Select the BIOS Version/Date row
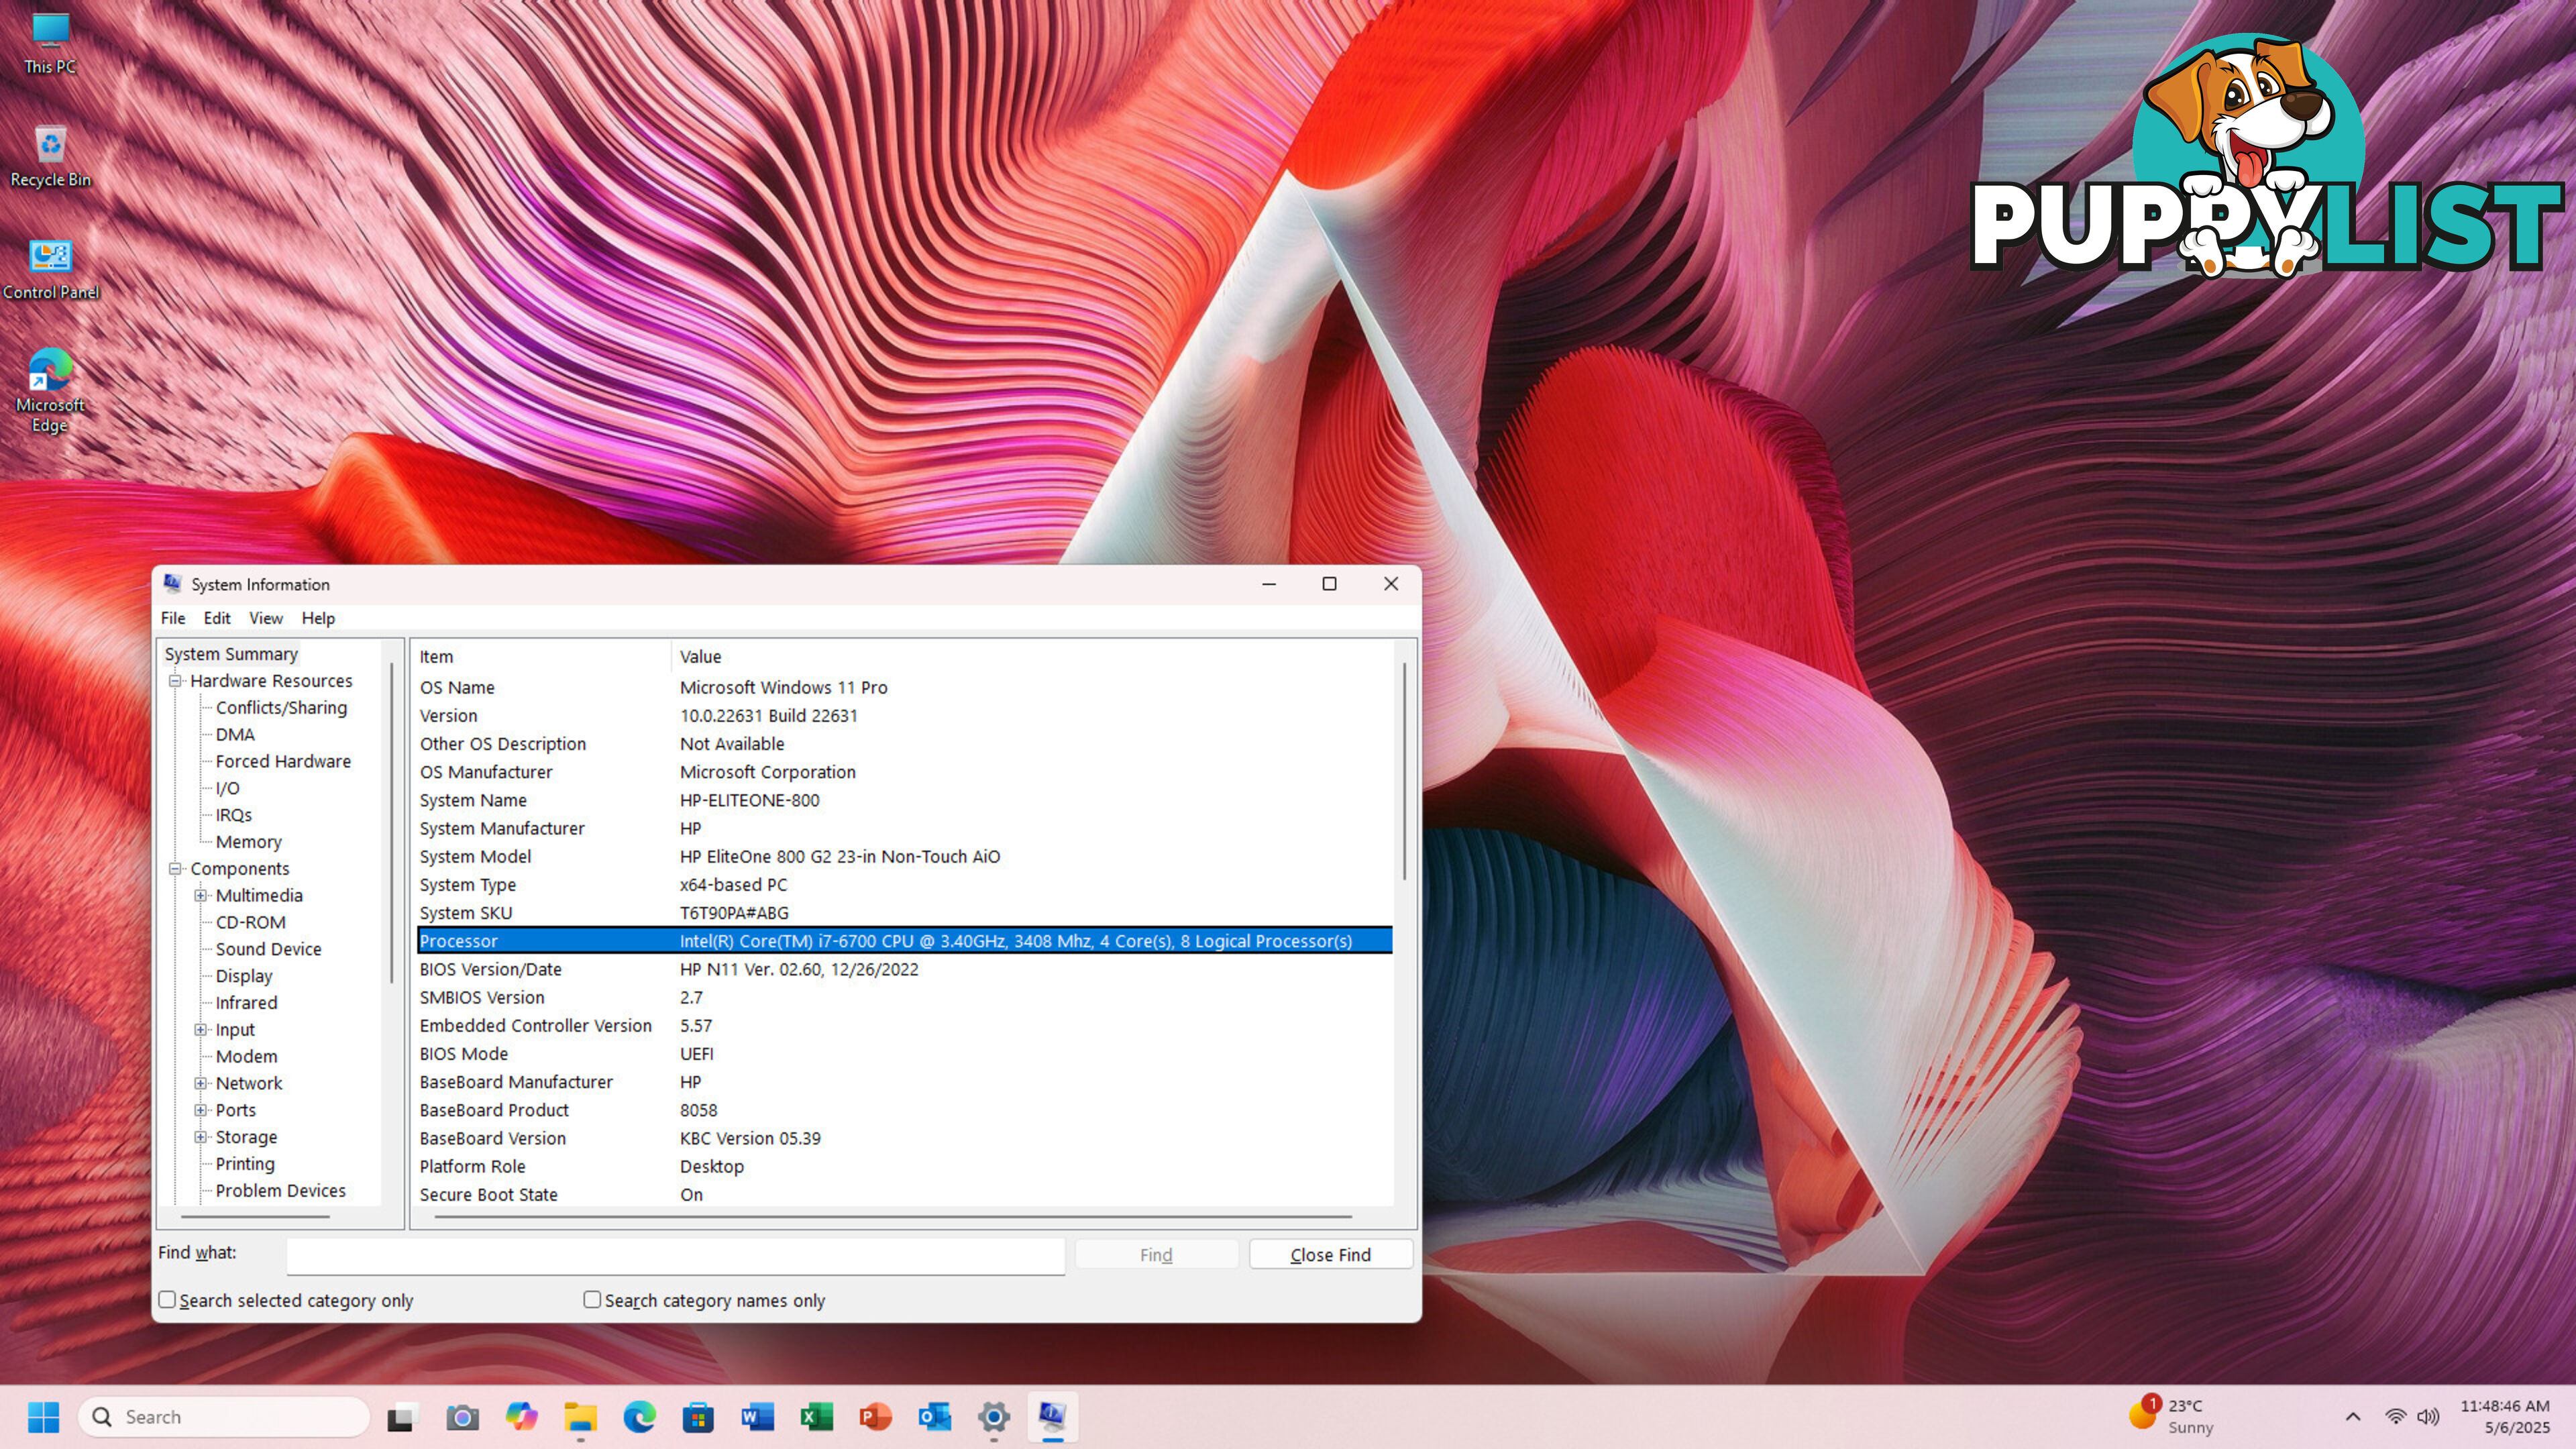The width and height of the screenshot is (2576, 1449). pyautogui.click(x=904, y=970)
